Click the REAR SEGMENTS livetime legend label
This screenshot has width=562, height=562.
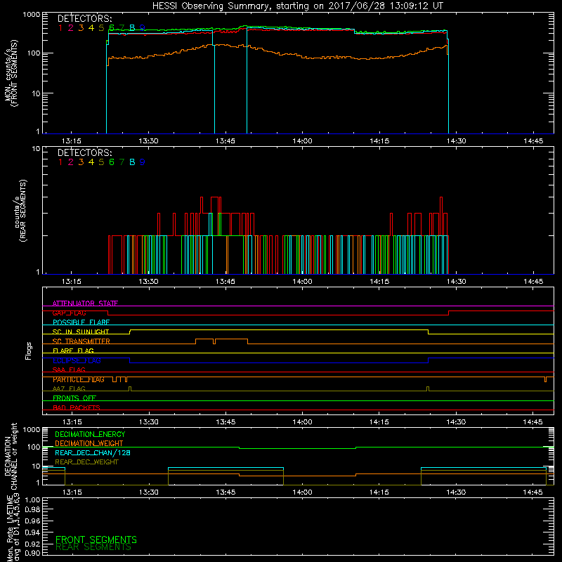pyautogui.click(x=93, y=547)
